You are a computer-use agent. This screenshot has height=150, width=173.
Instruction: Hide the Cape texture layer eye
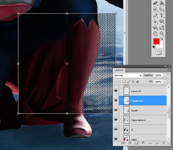116,119
